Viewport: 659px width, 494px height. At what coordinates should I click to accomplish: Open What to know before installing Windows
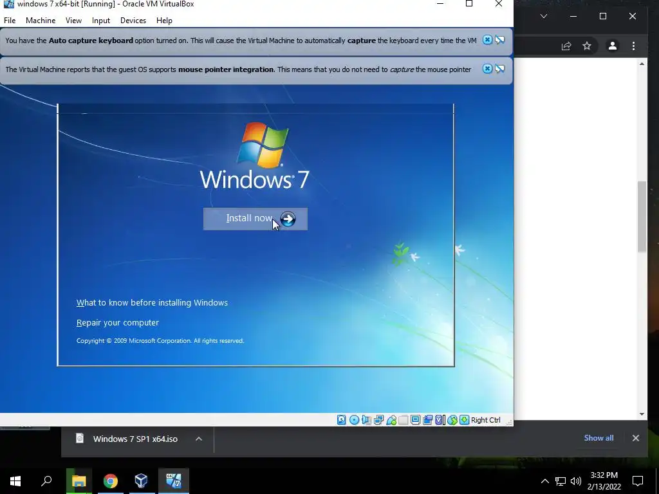tap(152, 303)
